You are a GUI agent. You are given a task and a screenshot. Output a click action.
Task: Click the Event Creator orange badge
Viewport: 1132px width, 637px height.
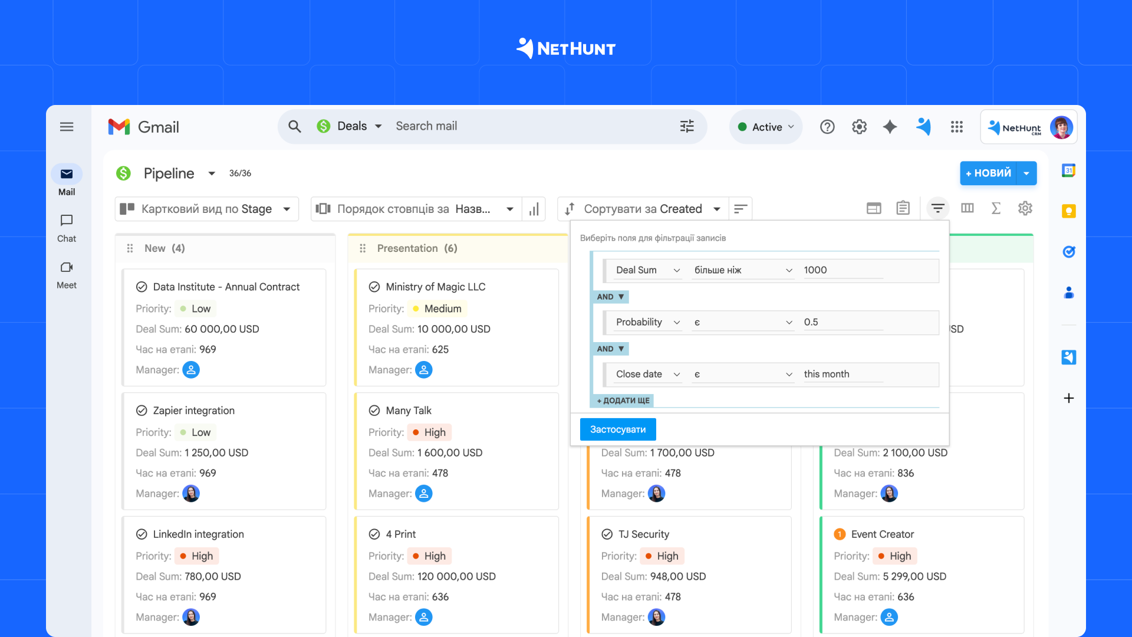pos(840,534)
